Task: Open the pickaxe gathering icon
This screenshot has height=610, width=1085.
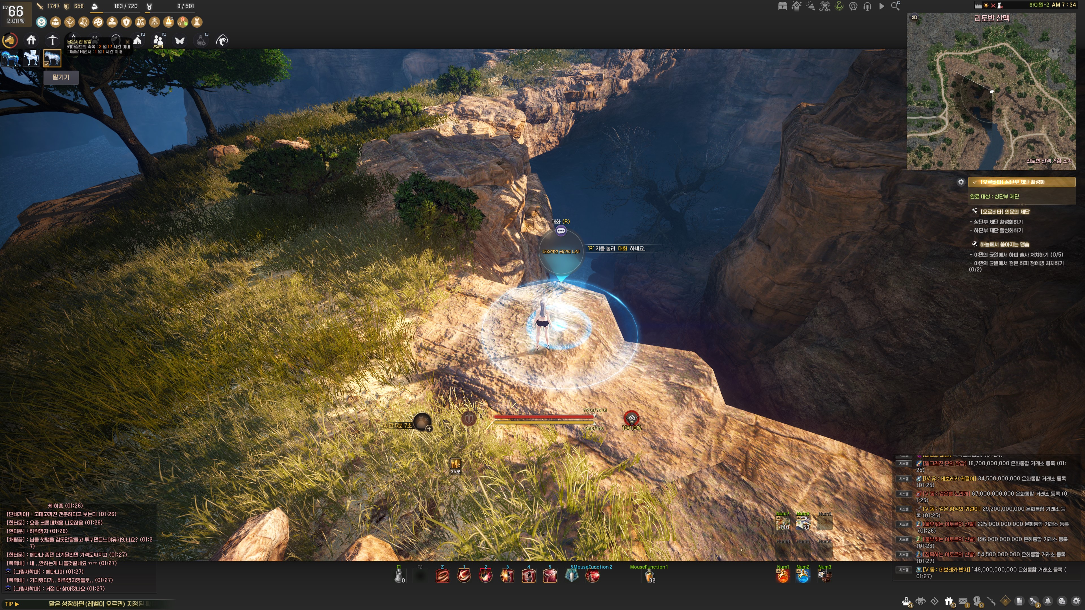Action: point(52,40)
